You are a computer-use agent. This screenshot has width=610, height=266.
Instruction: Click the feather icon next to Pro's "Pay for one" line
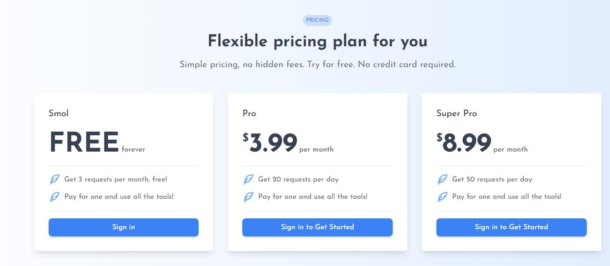coord(249,197)
